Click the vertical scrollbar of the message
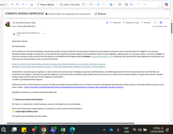173x134 pixels. [172, 28]
